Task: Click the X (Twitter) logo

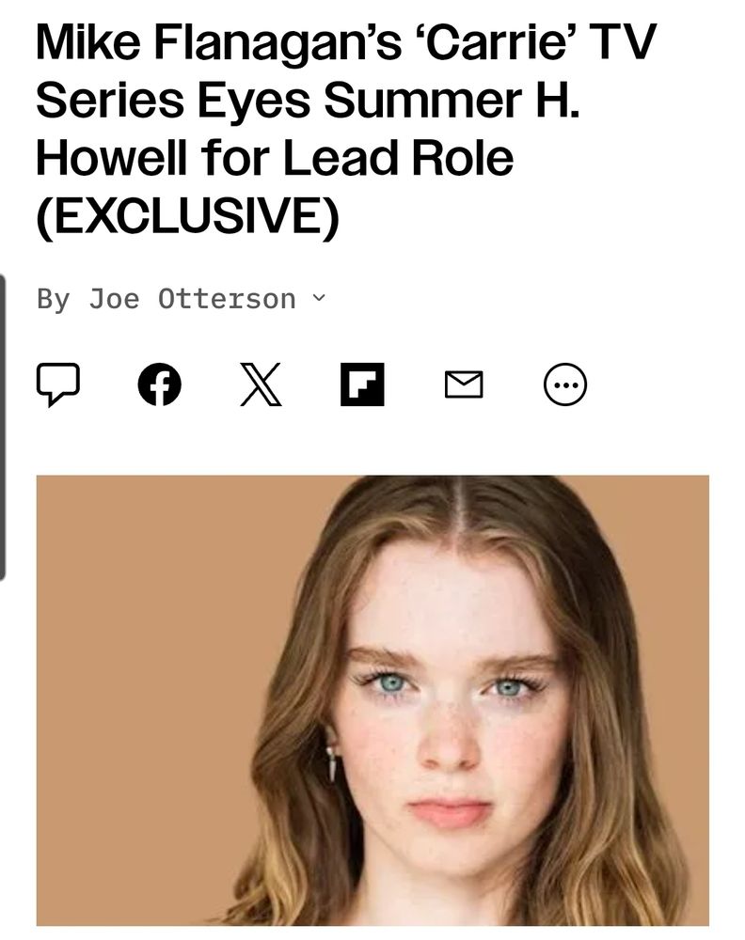Action: [x=261, y=384]
